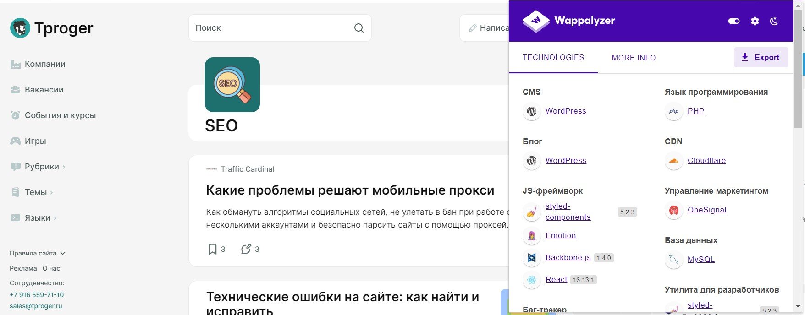Open Игры in the sidebar menu

35,141
